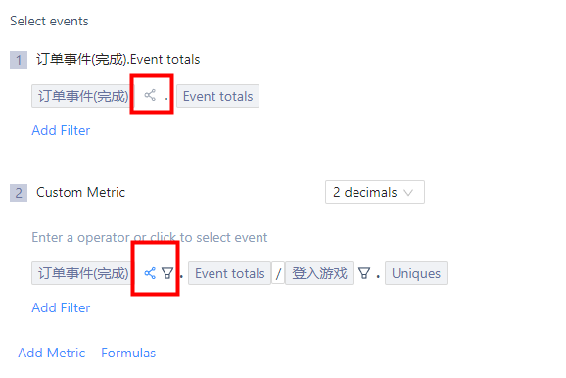Click the funnel filter icon after 登入游戏
Viewport: 566px width, 378px height.
click(364, 273)
